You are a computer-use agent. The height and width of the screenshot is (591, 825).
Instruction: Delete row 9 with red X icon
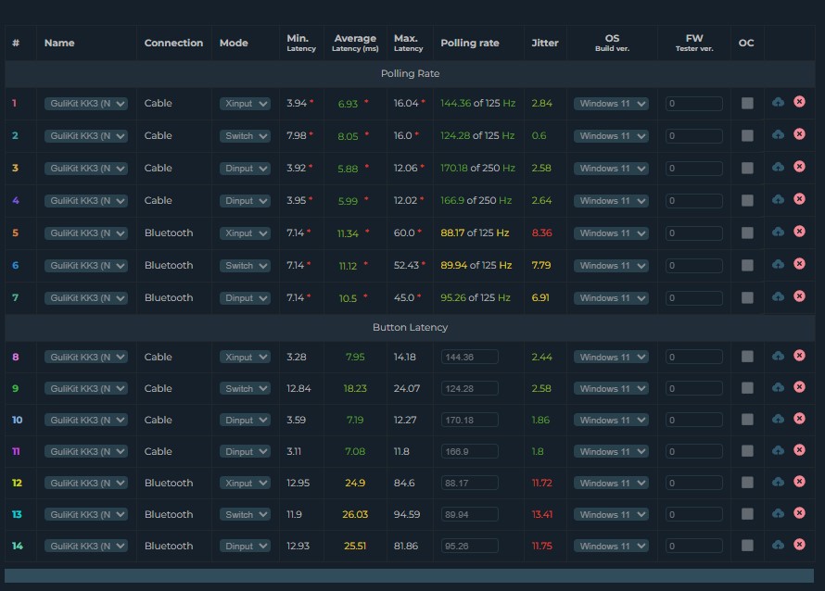[x=799, y=387]
